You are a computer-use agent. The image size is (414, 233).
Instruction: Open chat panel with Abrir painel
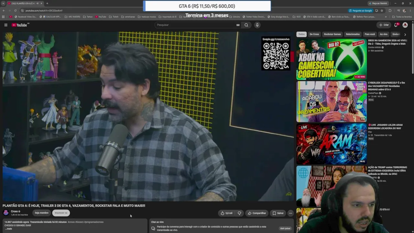point(285,228)
